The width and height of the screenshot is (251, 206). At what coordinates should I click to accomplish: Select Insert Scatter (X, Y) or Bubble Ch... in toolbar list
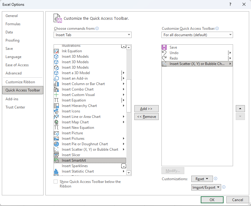click(x=197, y=64)
